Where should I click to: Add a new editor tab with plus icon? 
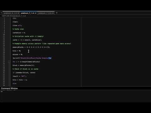click(57, 13)
